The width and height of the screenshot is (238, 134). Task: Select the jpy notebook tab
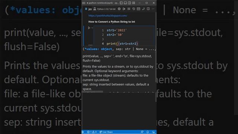coord(89,9)
